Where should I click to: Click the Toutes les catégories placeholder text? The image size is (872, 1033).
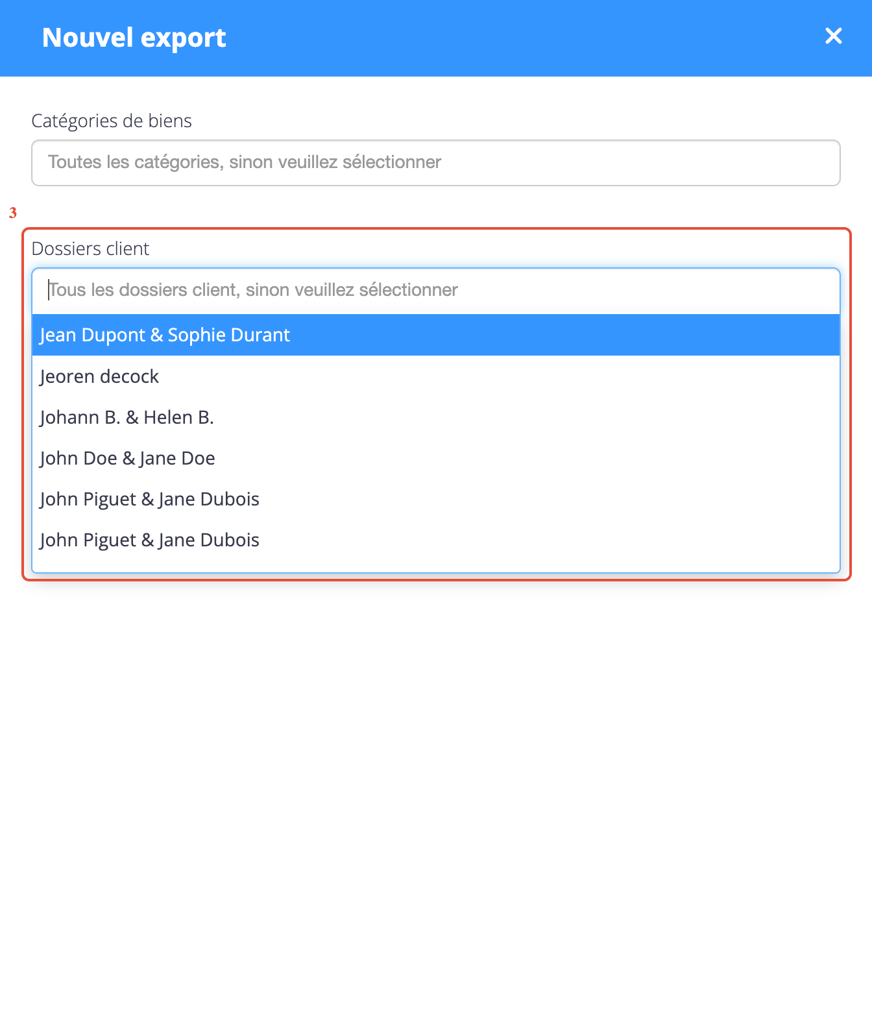[x=245, y=162]
